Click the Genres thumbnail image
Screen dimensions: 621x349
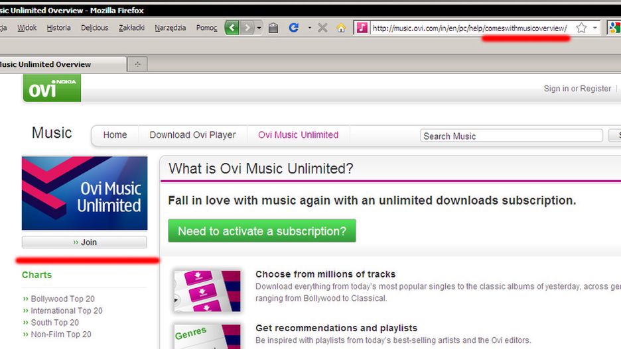click(207, 336)
